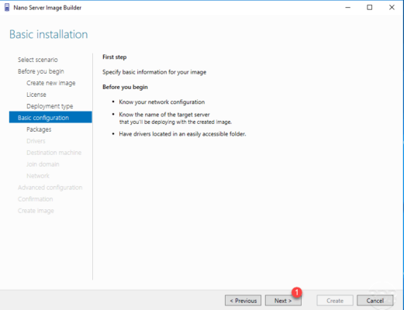Go to the Network step
This screenshot has width=404, height=310.
[38, 176]
